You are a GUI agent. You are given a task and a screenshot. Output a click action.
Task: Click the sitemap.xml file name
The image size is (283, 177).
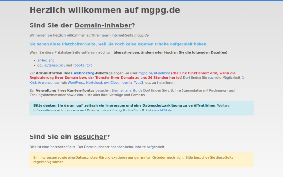[55, 65]
